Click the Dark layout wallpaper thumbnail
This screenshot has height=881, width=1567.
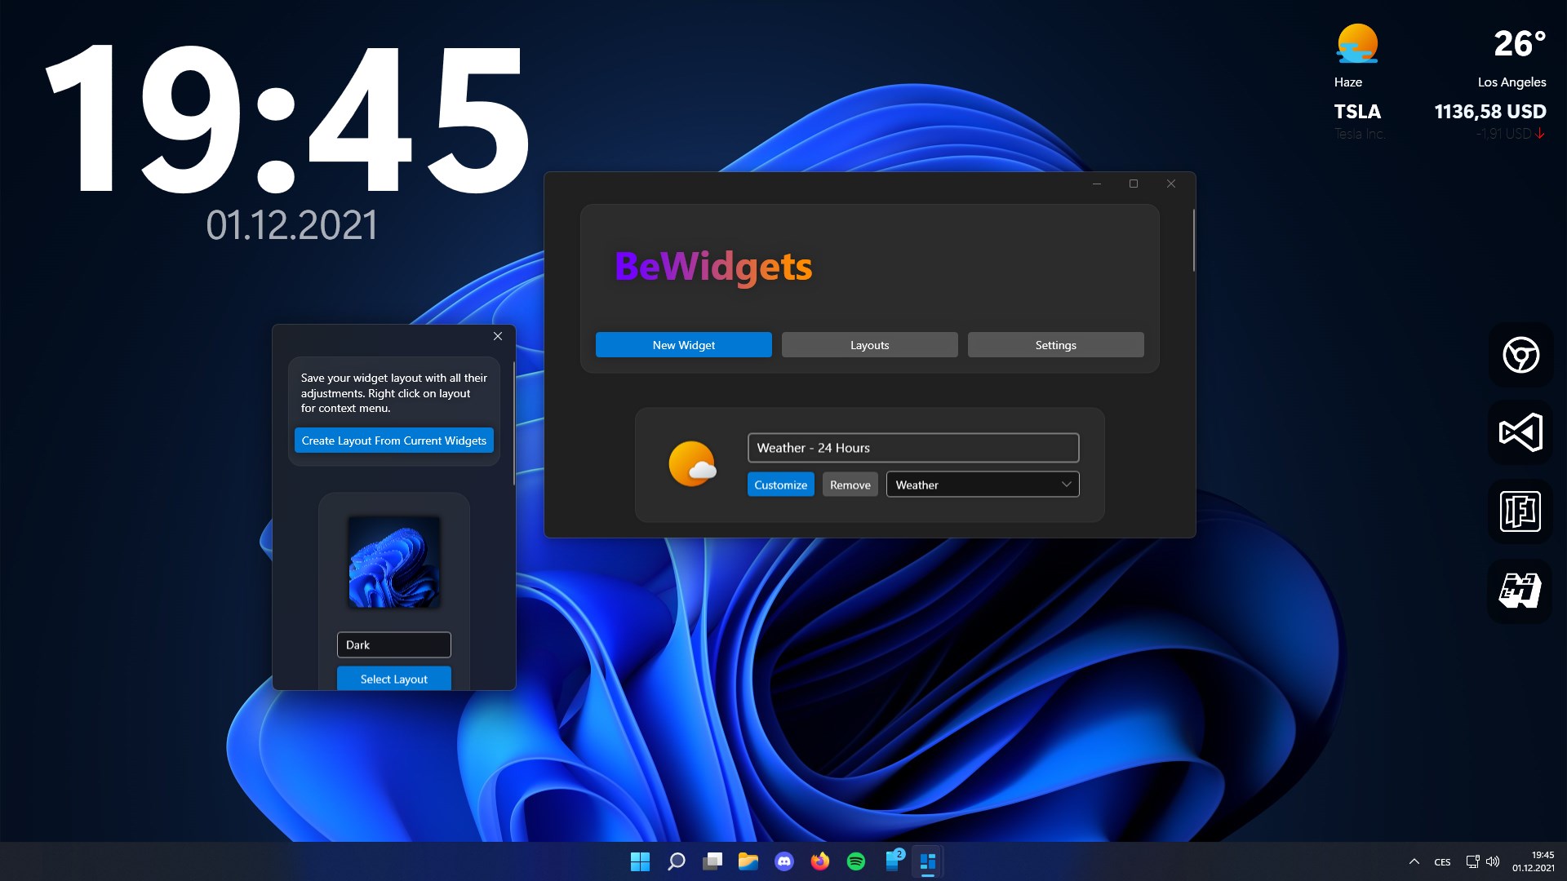[394, 562]
